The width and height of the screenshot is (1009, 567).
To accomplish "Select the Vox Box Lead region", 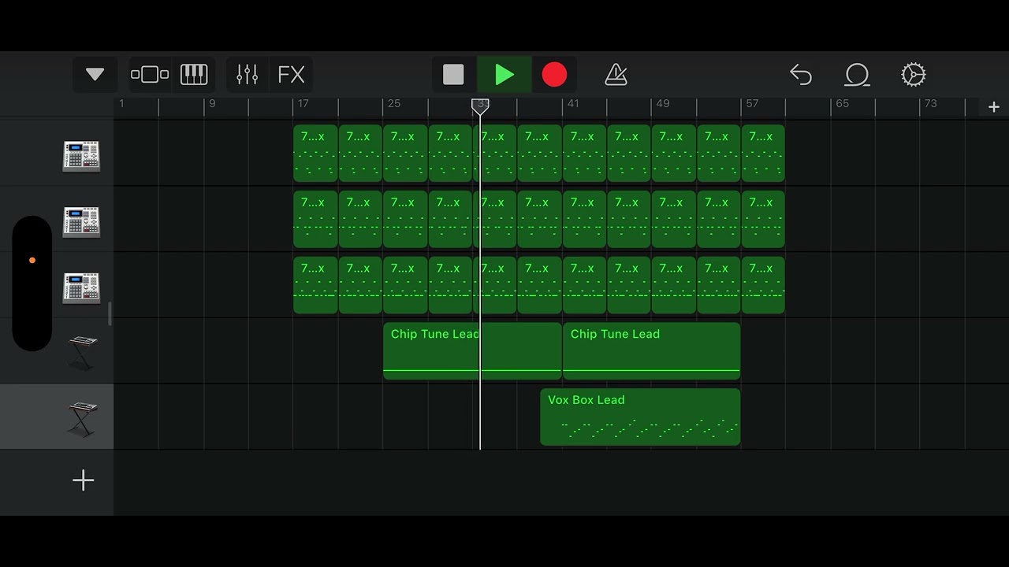I will click(x=640, y=417).
